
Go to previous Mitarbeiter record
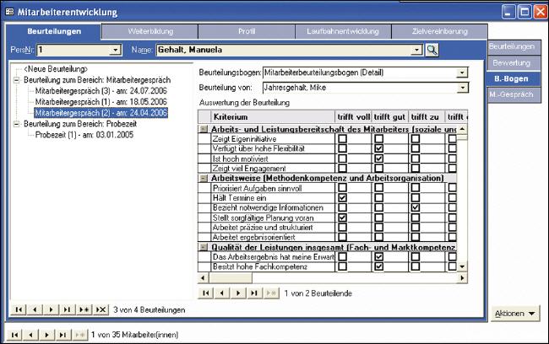(x=30, y=335)
